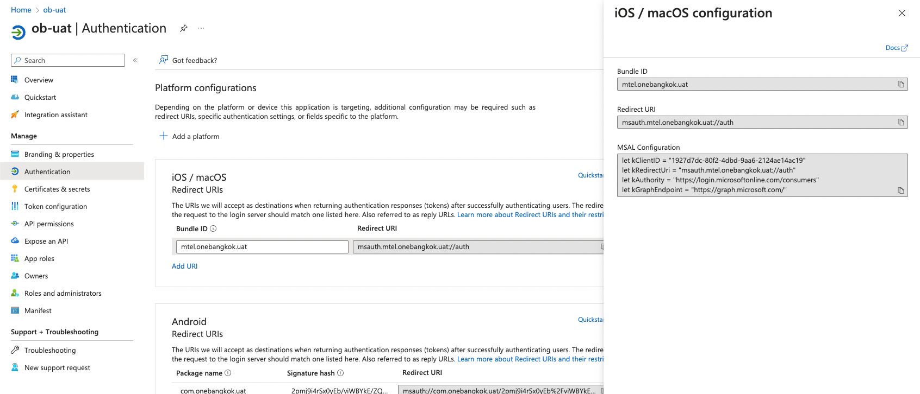Screen dimensions: 920x394
Task: Open Android Quickstart link
Action: click(590, 320)
